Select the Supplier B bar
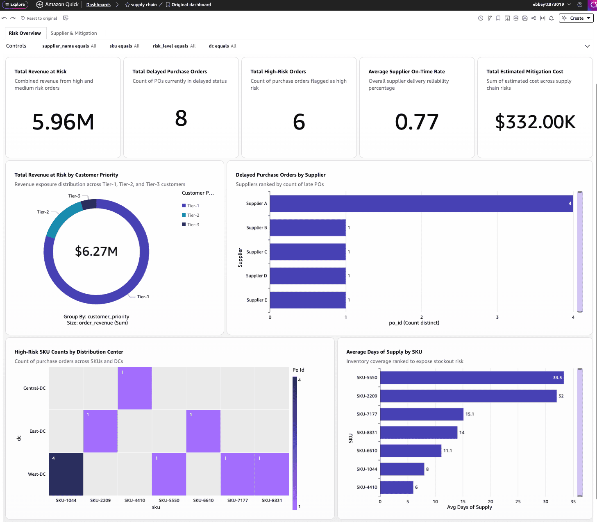This screenshot has height=522, width=597. pyautogui.click(x=308, y=228)
